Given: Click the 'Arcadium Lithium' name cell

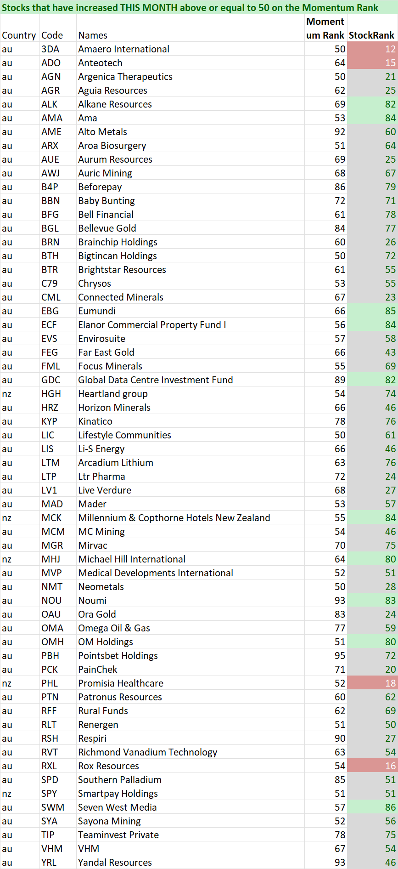Looking at the screenshot, I should point(190,462).
